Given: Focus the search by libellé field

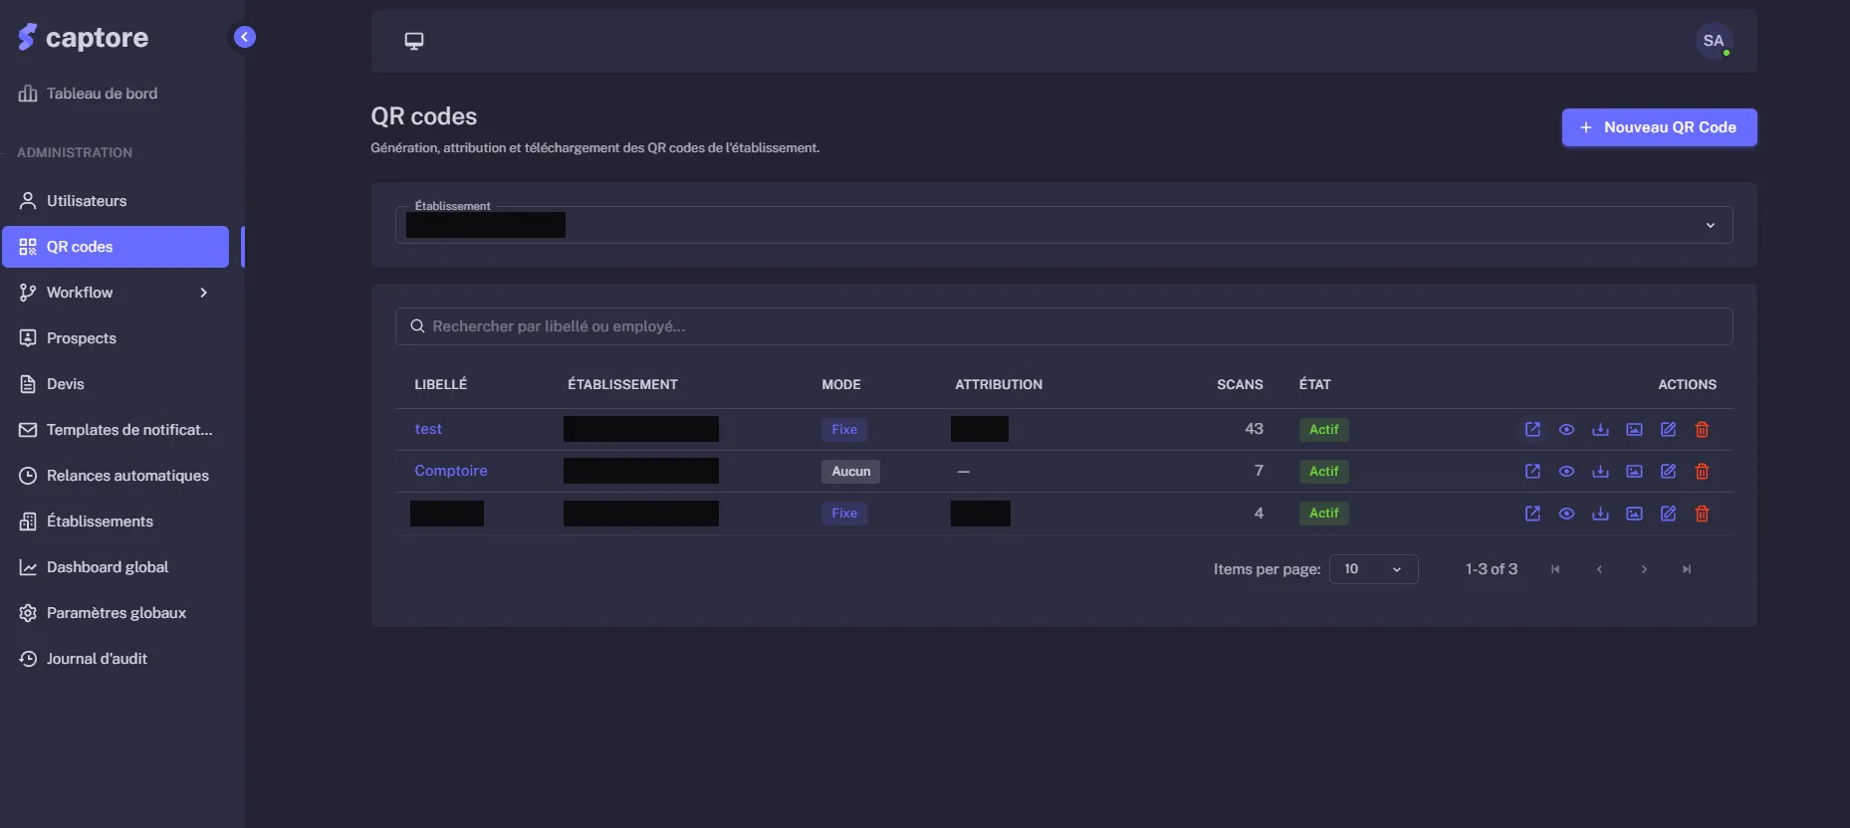Looking at the screenshot, I should tap(1063, 326).
